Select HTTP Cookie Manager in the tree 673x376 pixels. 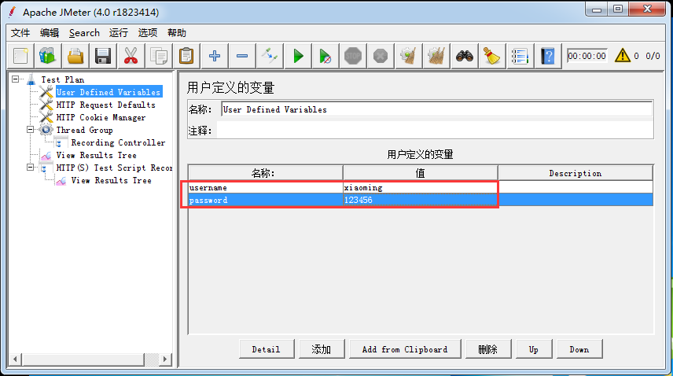click(101, 117)
